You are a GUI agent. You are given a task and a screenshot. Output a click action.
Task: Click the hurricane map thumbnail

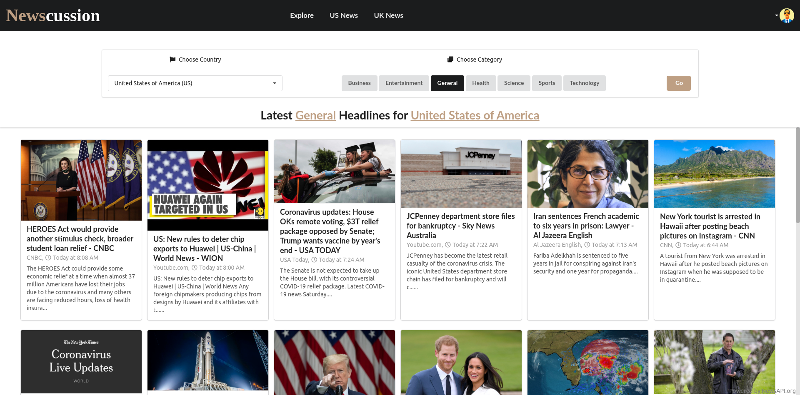point(588,363)
